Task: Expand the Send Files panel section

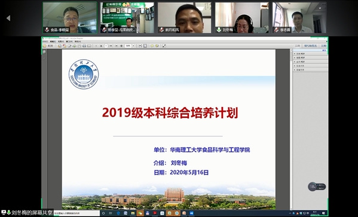Action: [311, 66]
